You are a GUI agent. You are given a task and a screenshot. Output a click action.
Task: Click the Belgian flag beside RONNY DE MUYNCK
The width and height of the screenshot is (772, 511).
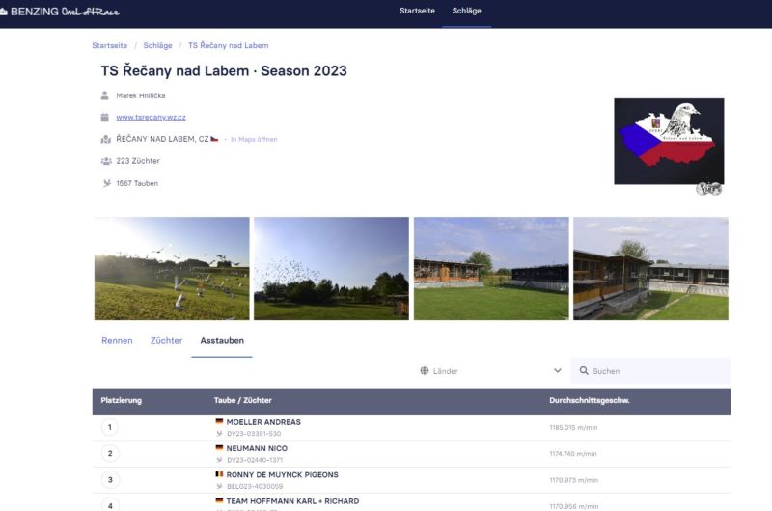coord(219,475)
